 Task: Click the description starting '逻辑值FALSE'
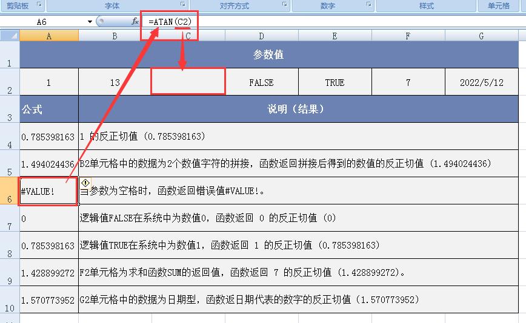299,218
